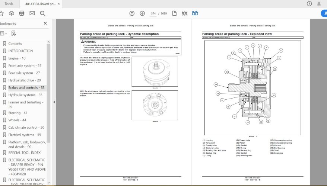This screenshot has width=327, height=186.
Task: Click the page number field showing 374
Action: (153, 13)
